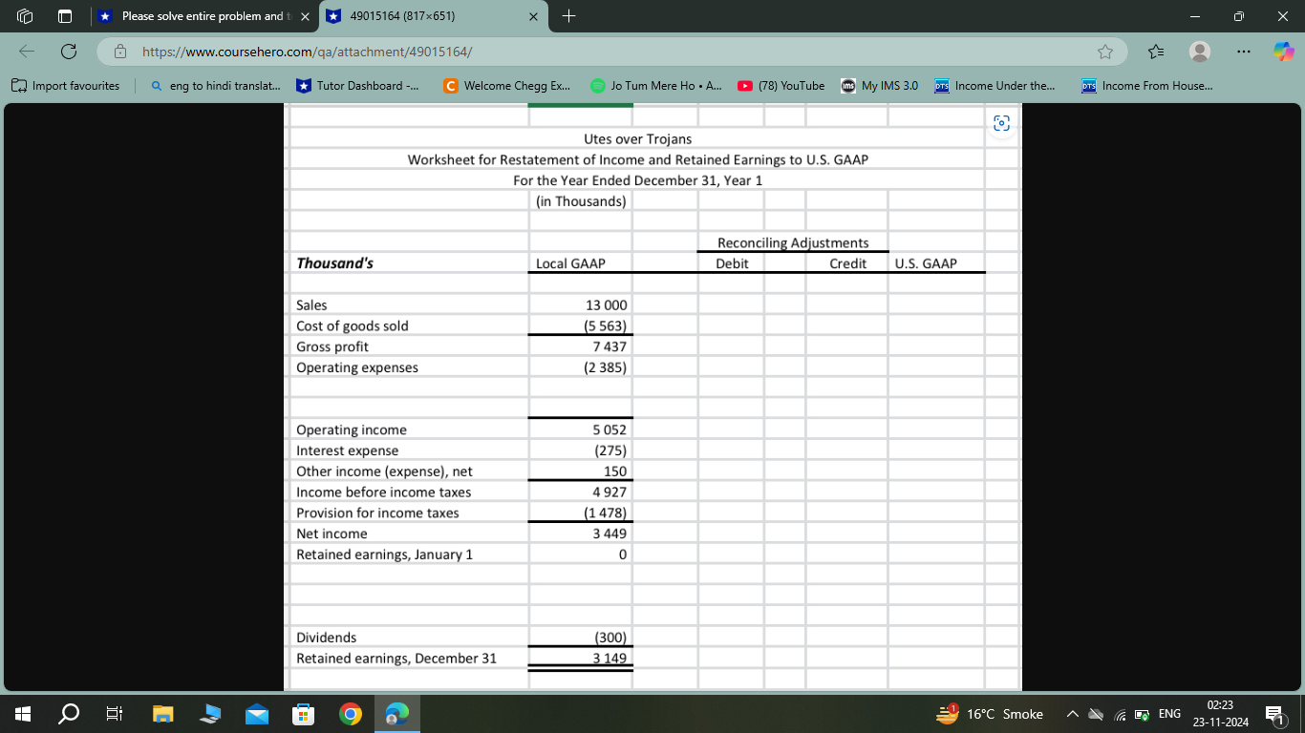The image size is (1305, 733).
Task: Click Microsoft Edge taskbar icon
Action: click(396, 714)
